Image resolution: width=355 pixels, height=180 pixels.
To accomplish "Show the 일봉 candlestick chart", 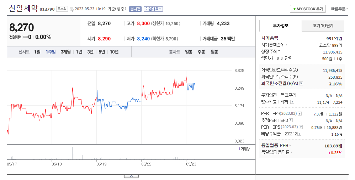I will tap(189, 52).
